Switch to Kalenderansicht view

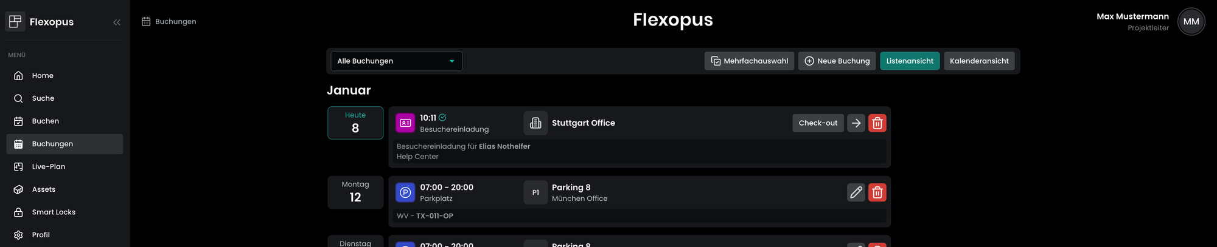[x=978, y=61]
